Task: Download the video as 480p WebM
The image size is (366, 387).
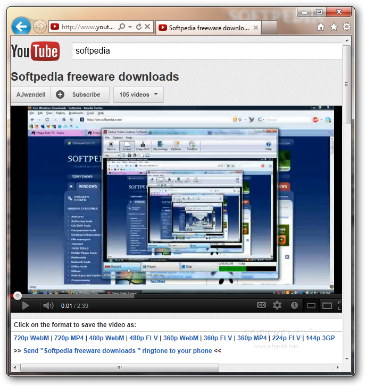Action: pos(106,338)
